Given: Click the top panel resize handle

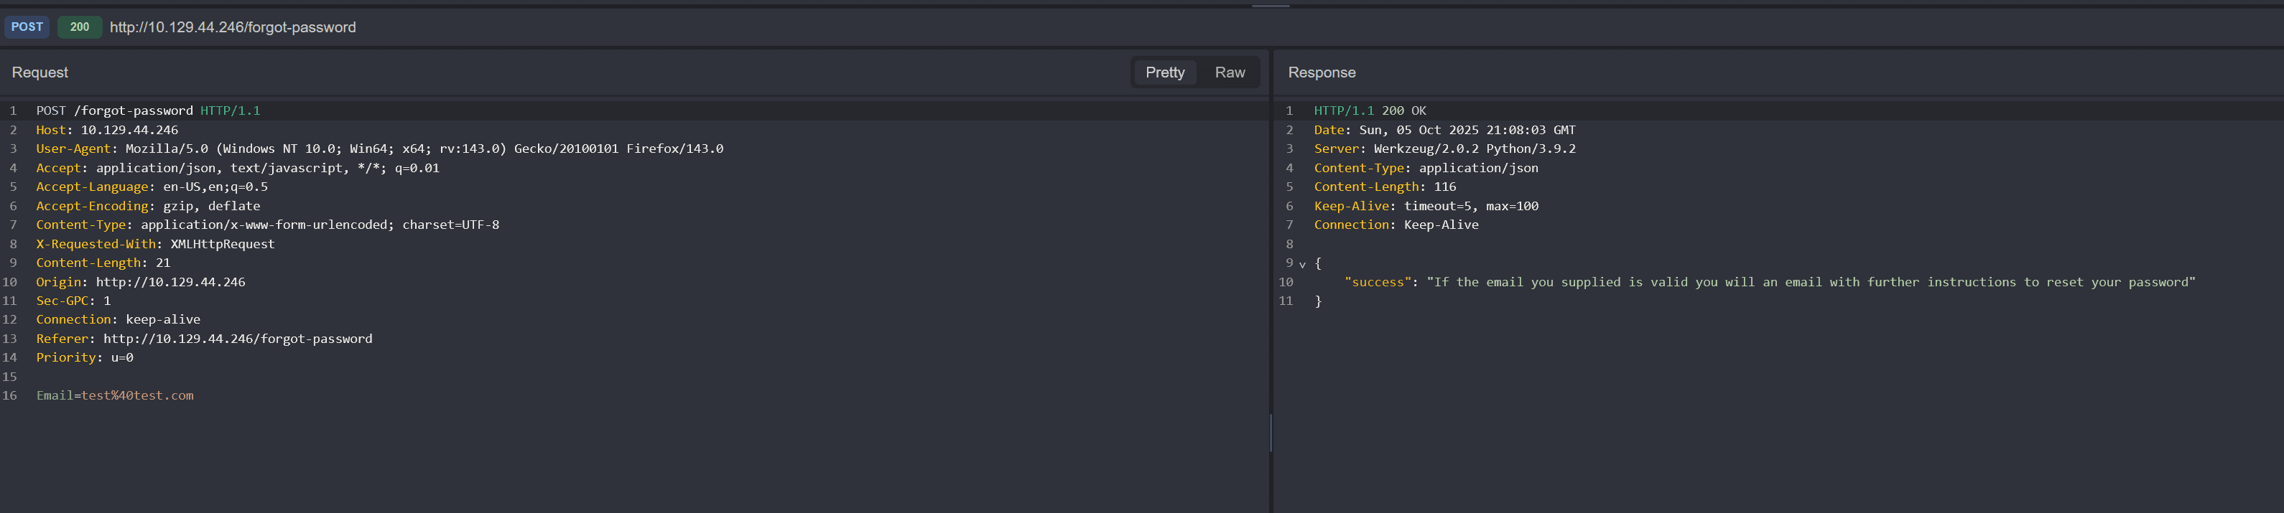Looking at the screenshot, I should (1270, 5).
